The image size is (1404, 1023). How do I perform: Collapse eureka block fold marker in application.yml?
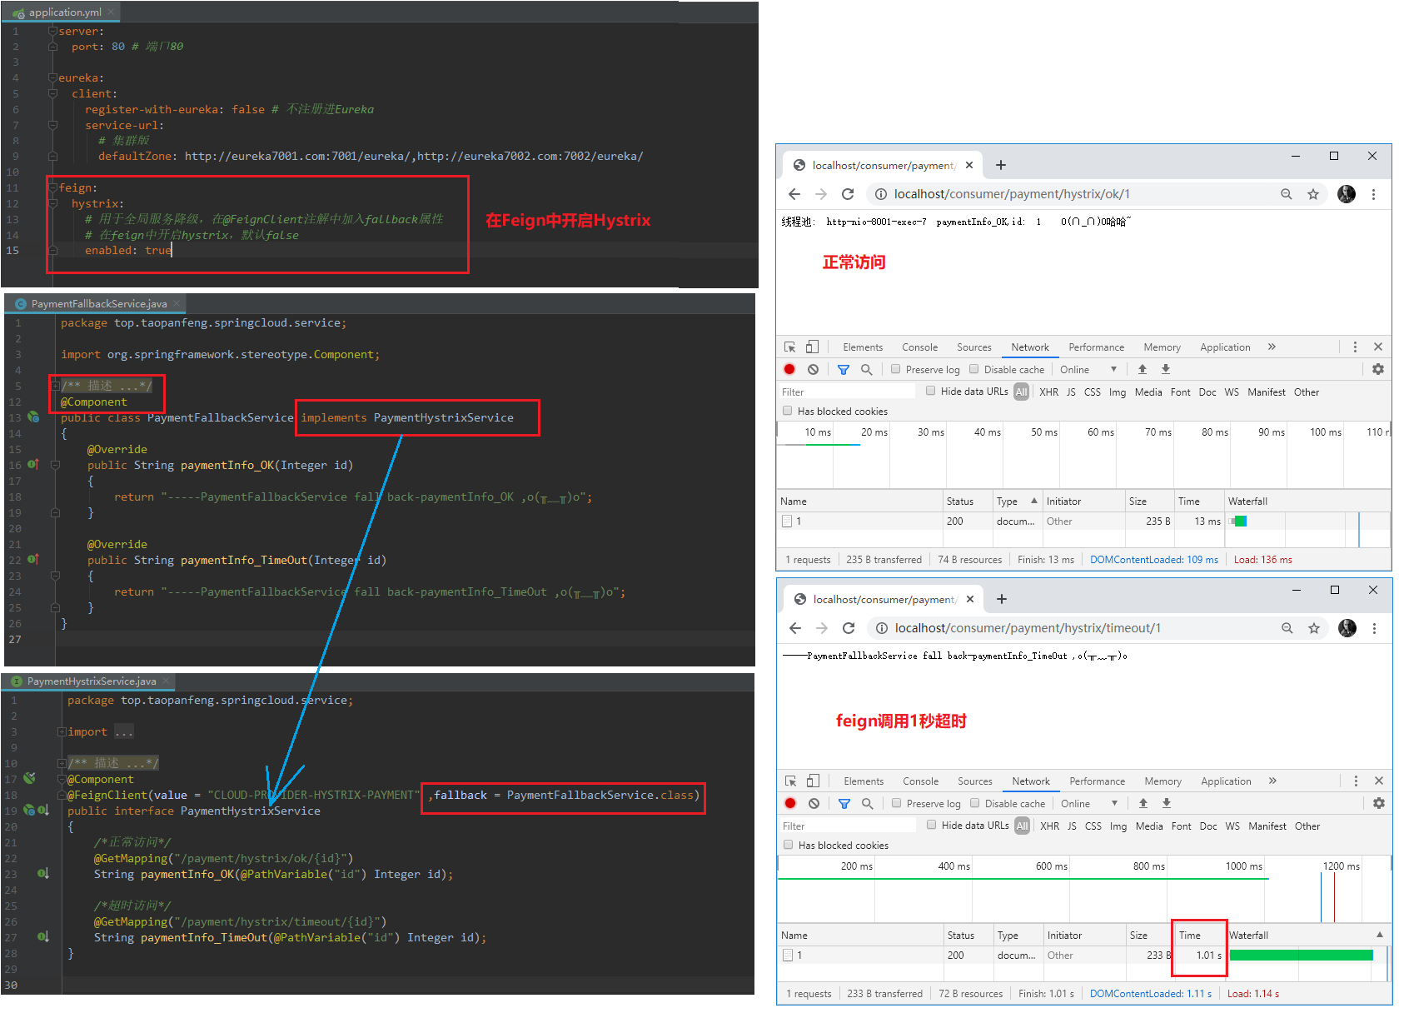(52, 77)
